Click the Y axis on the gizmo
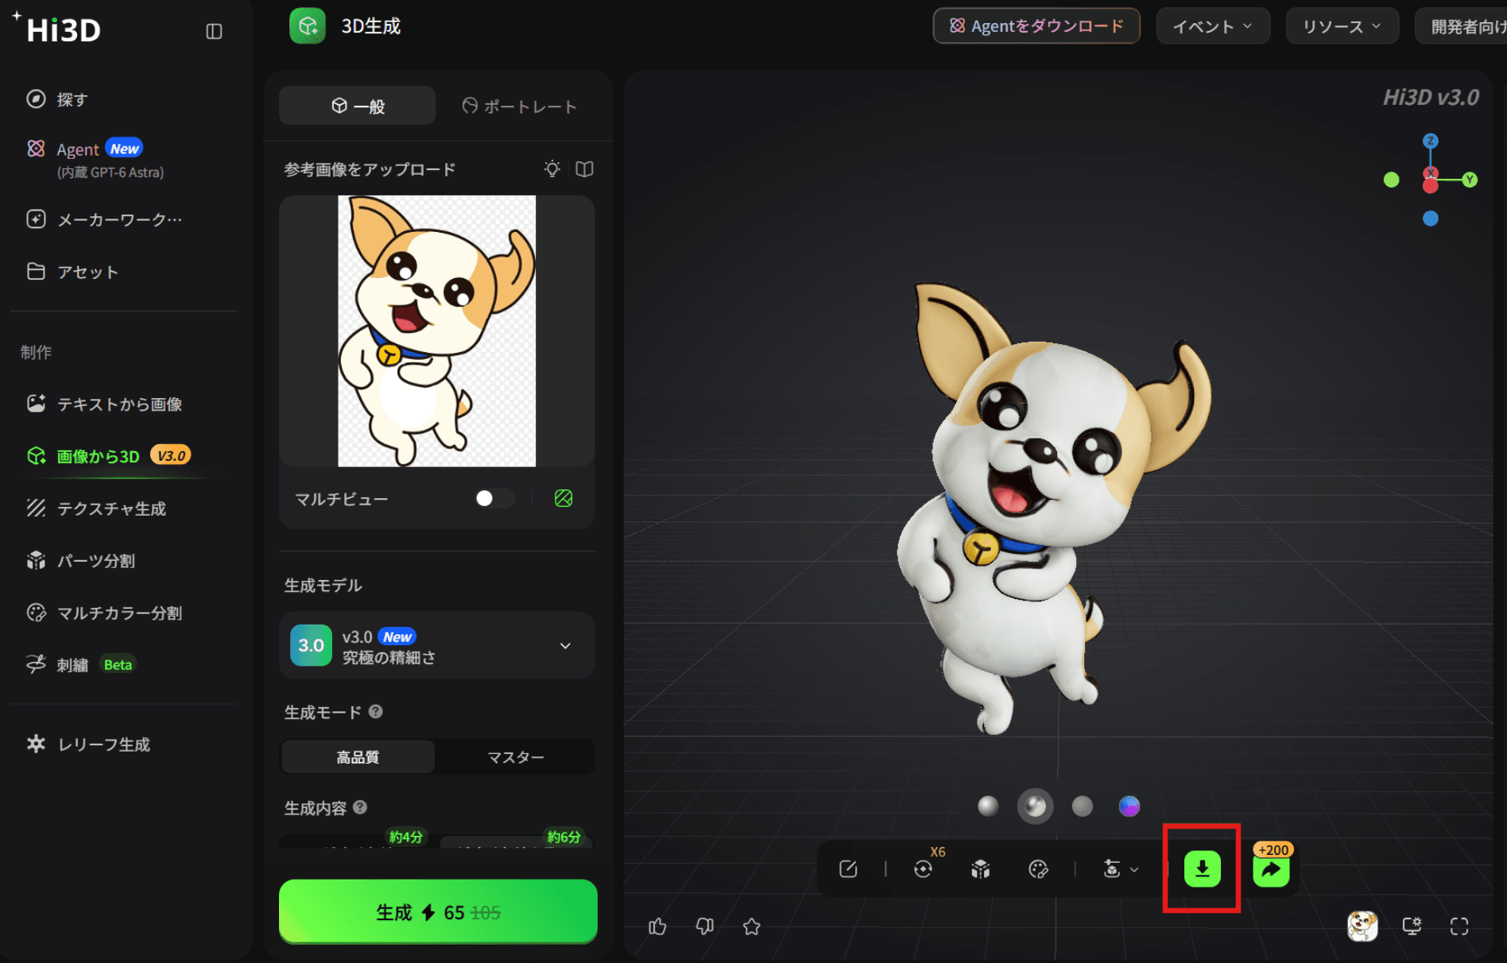The height and width of the screenshot is (963, 1507). point(1470,180)
